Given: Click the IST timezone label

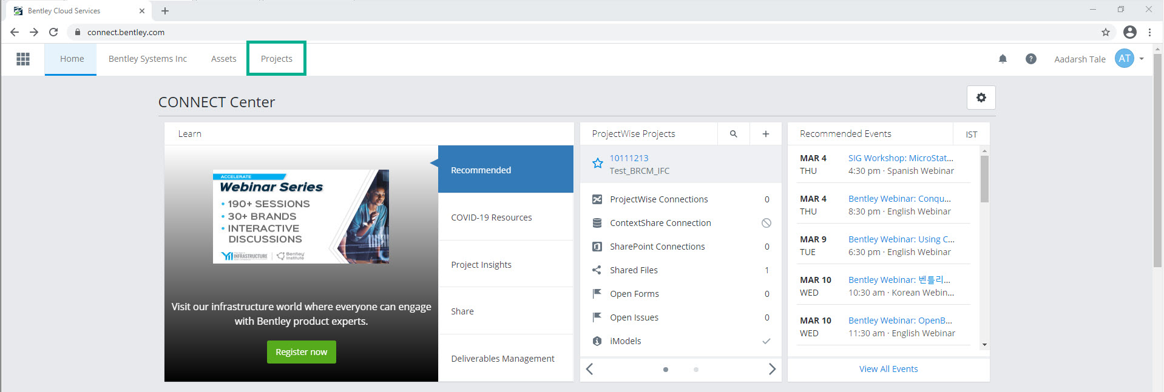Looking at the screenshot, I should (971, 135).
